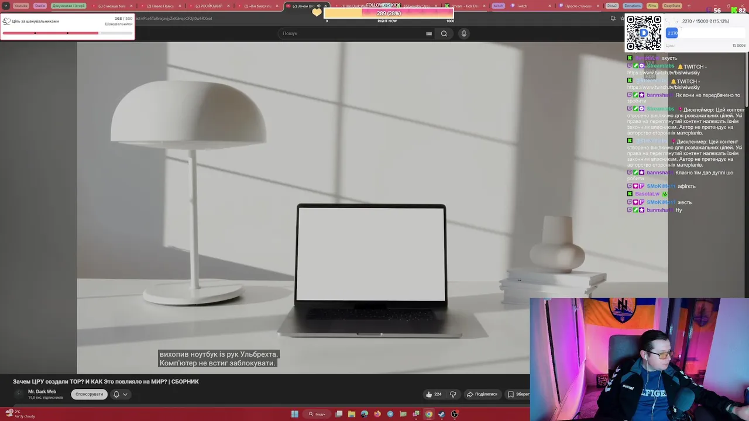The height and width of the screenshot is (421, 749).
Task: Switch to the Youtube browser tab
Action: (21, 6)
